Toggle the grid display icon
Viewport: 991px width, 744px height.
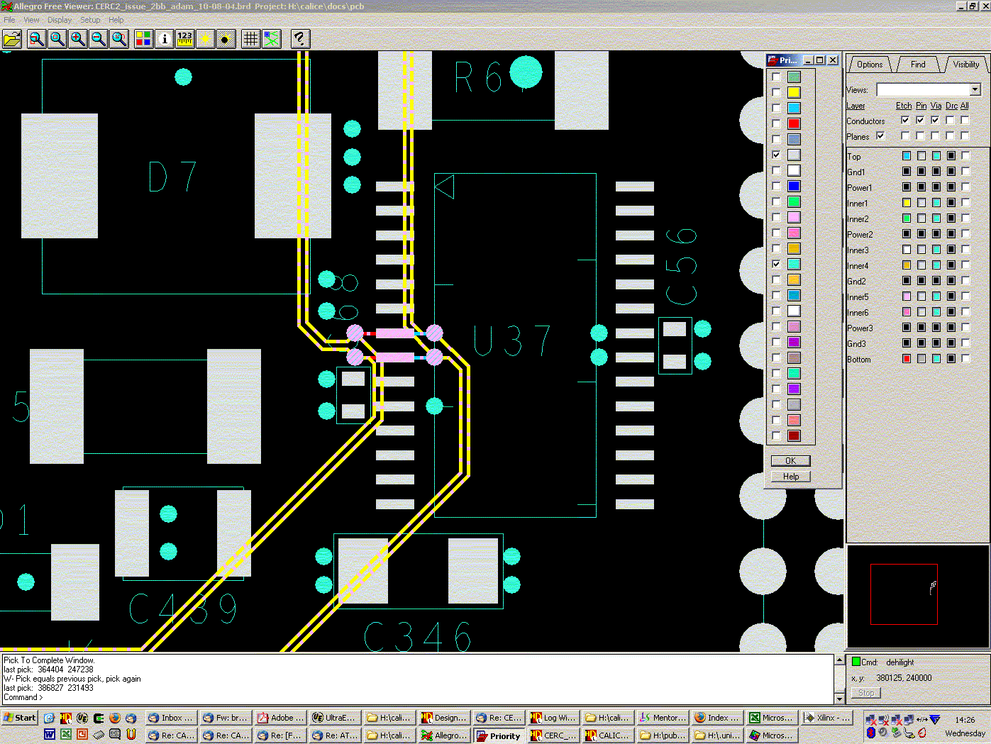(x=250, y=39)
